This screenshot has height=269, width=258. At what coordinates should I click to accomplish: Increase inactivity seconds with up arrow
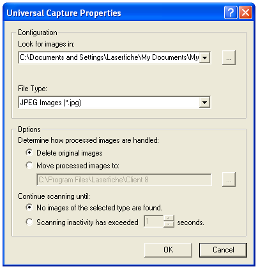click(x=169, y=219)
